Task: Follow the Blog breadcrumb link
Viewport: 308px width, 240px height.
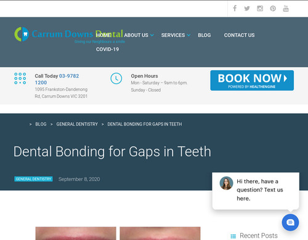Action: (41, 124)
